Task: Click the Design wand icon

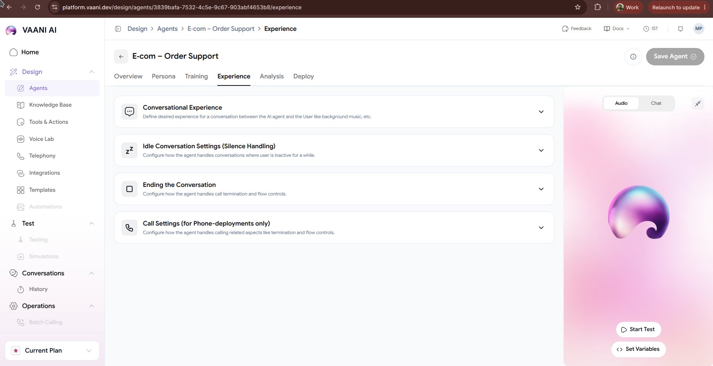Action: tap(13, 72)
